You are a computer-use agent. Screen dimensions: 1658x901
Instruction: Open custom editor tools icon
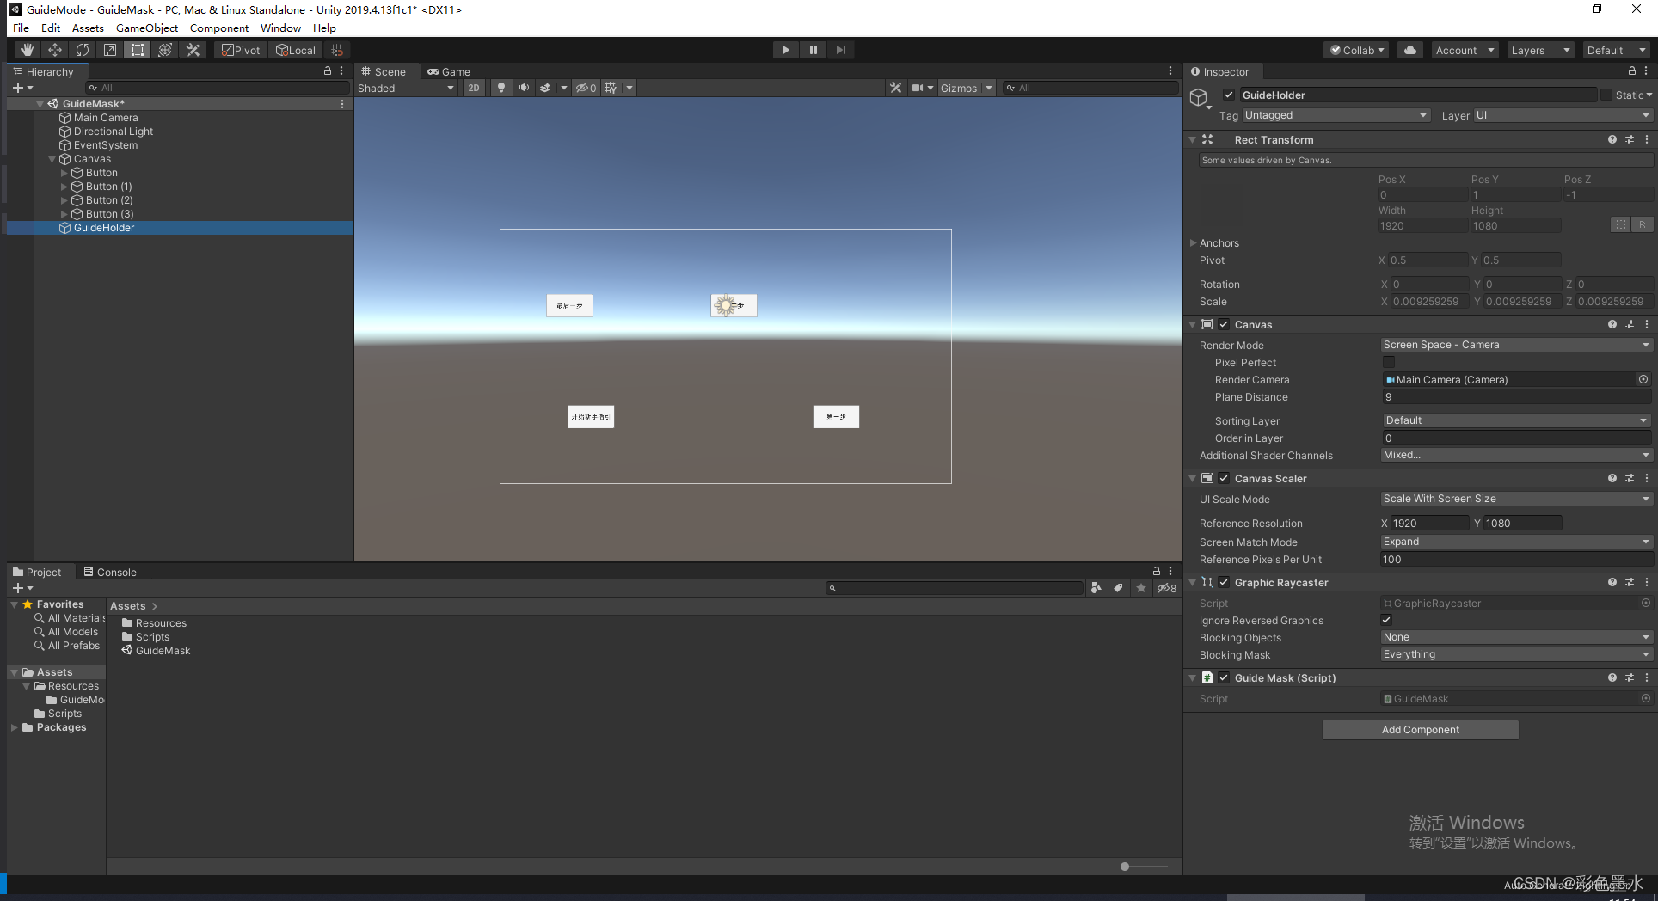(193, 50)
